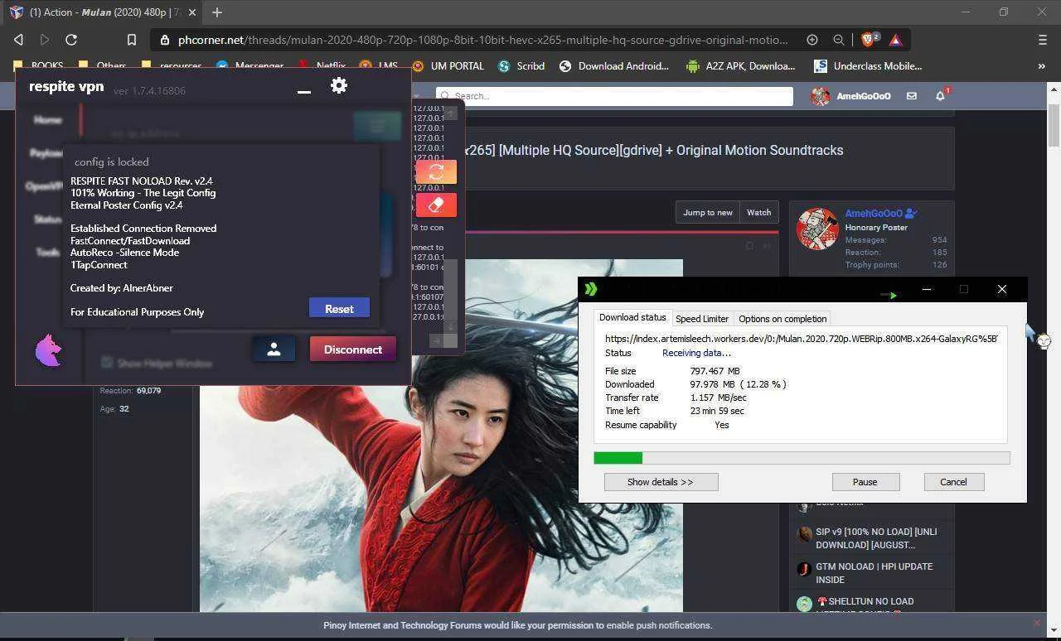Viewport: 1061px width, 641px height.
Task: Reload the phcorner page
Action: click(x=71, y=40)
